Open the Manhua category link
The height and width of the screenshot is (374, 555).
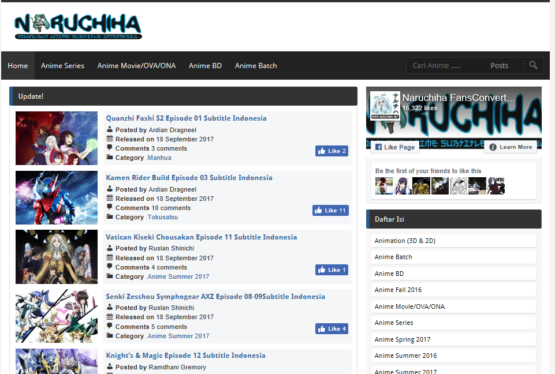coord(159,158)
